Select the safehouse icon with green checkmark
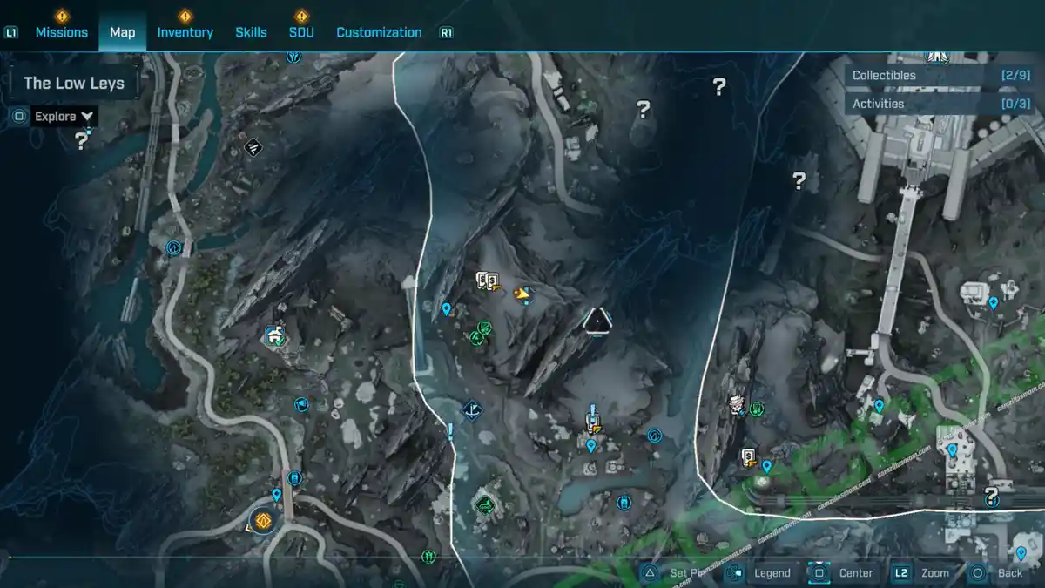 coord(275,335)
